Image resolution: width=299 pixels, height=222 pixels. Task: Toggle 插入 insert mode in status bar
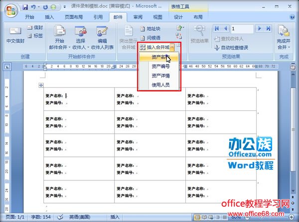(115, 217)
